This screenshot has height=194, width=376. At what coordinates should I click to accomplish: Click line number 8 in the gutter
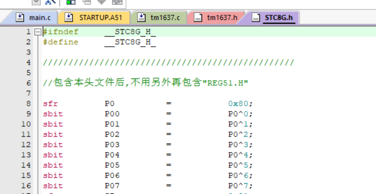click(x=28, y=104)
